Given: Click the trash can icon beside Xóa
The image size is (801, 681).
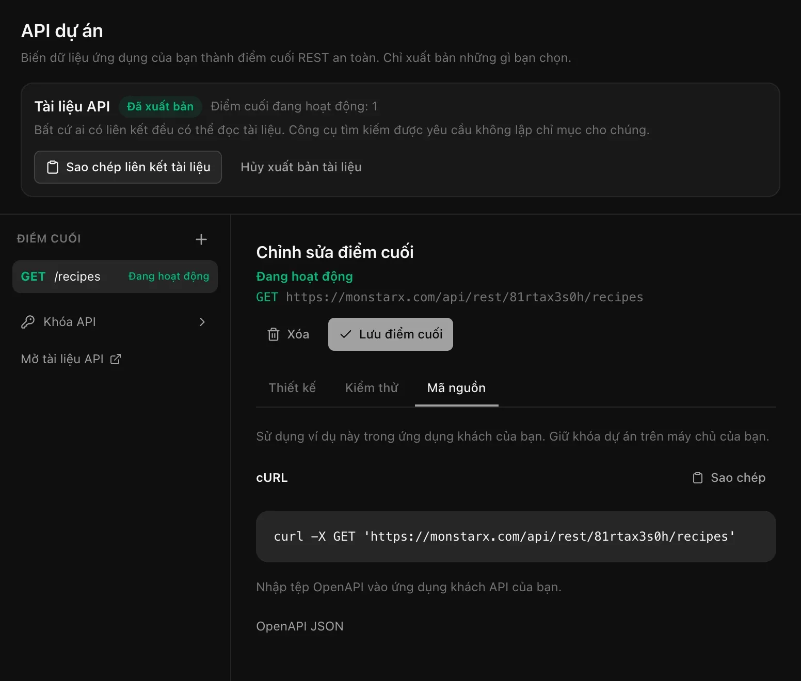Looking at the screenshot, I should [274, 334].
